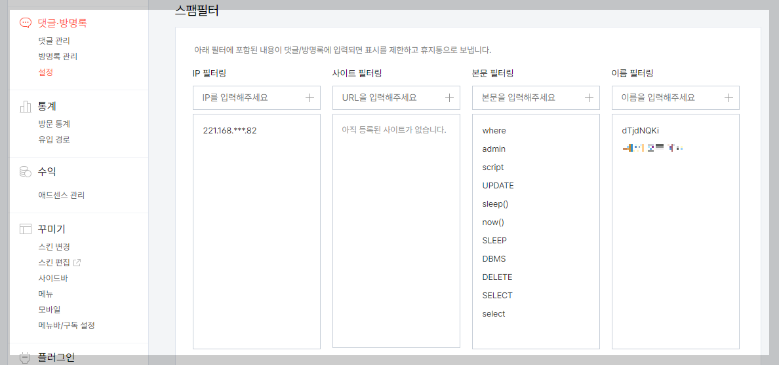Click the layout icon beside 꾸미기
The image size is (779, 365).
[26, 229]
